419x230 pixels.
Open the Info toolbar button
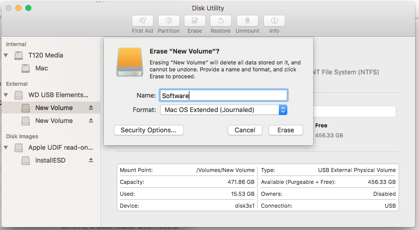click(x=274, y=21)
